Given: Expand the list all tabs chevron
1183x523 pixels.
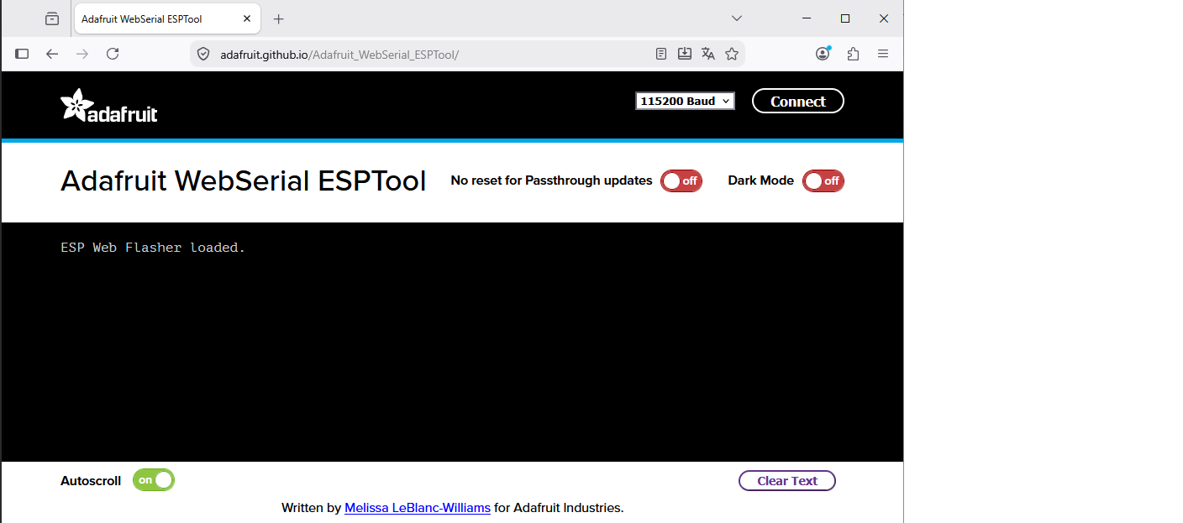Looking at the screenshot, I should point(737,18).
